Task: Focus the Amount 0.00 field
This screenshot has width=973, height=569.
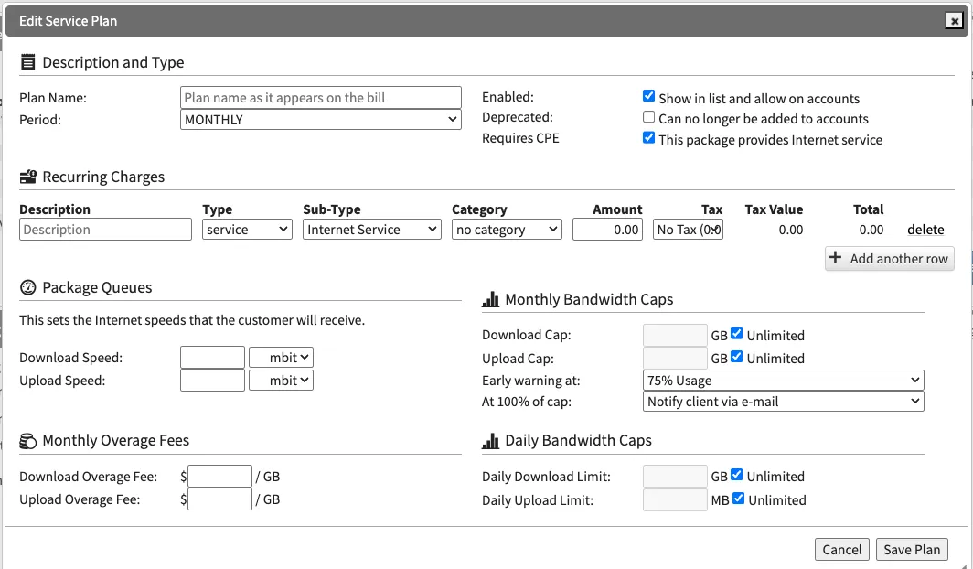Action: click(x=607, y=230)
